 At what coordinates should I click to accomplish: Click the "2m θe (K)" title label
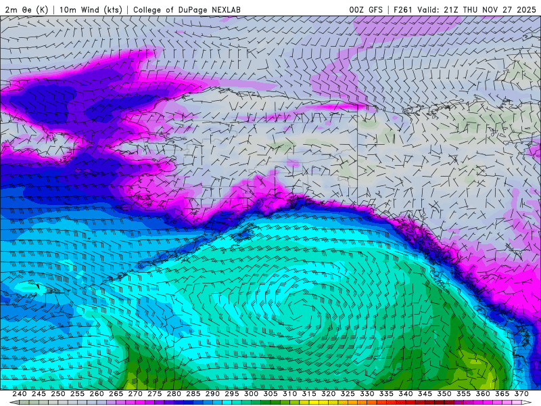(x=26, y=9)
